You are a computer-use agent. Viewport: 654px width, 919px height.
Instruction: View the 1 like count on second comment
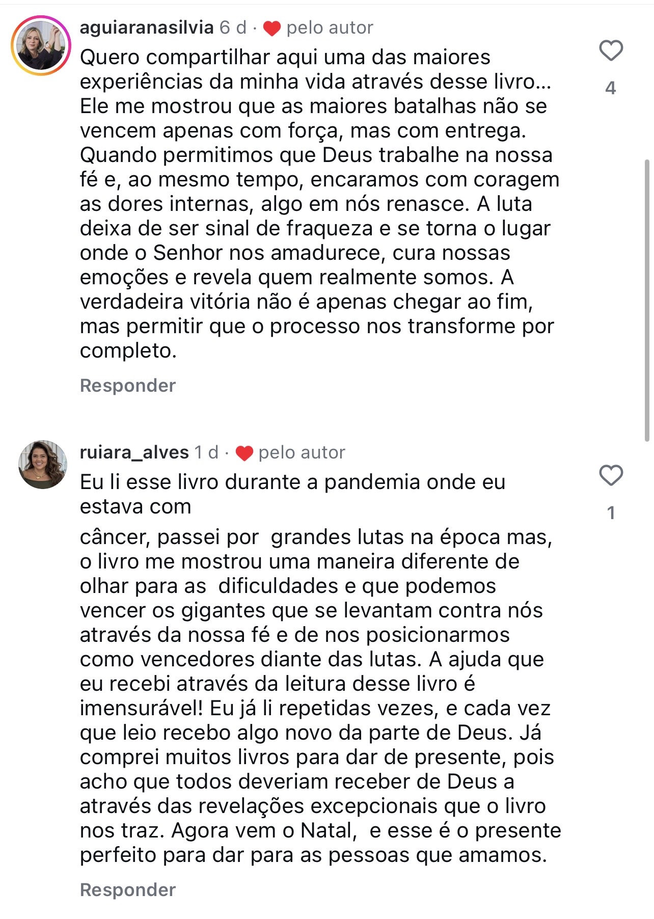pos(611,512)
